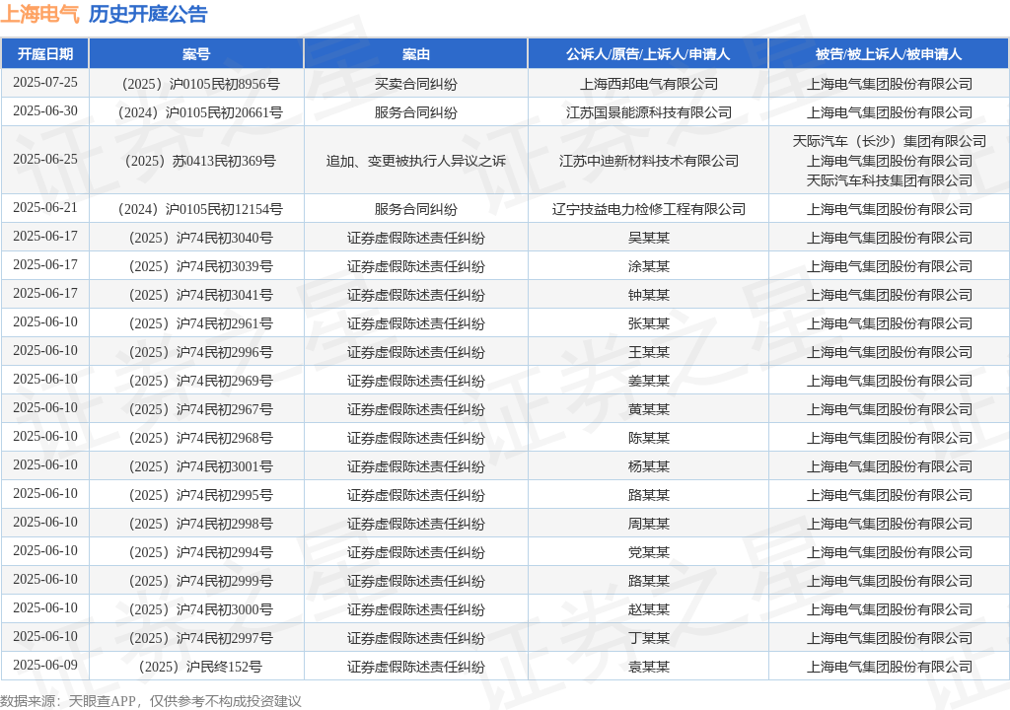Select date cell 2025-07-25
Image resolution: width=1010 pixels, height=710 pixels.
click(45, 83)
